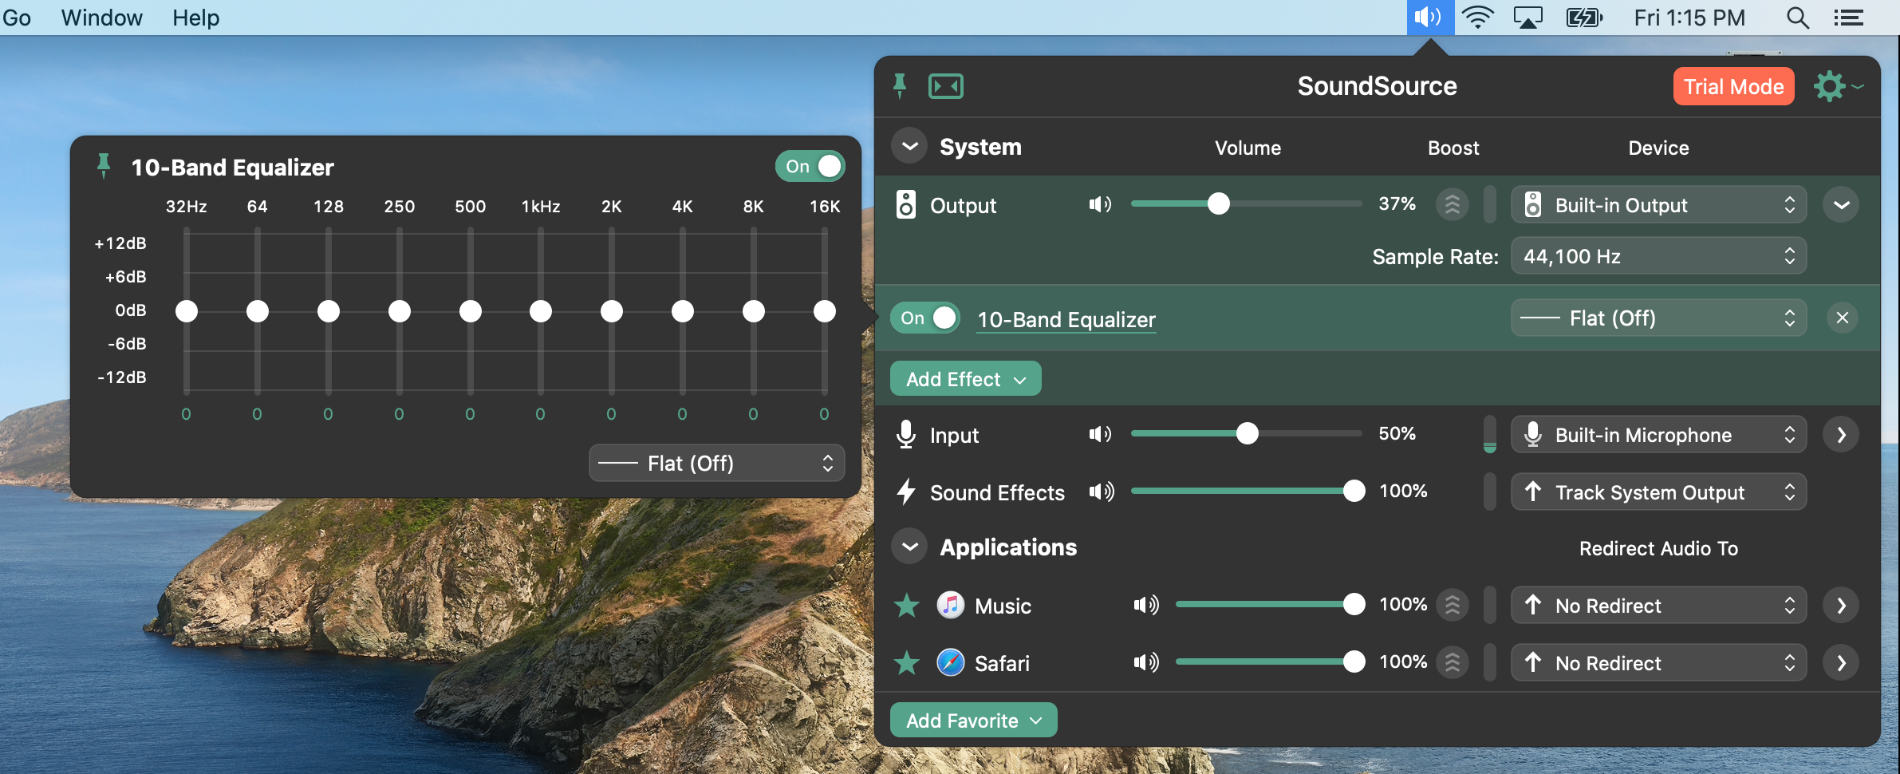Image resolution: width=1900 pixels, height=774 pixels.
Task: Click the favorite star next to Safari
Action: coord(907,662)
